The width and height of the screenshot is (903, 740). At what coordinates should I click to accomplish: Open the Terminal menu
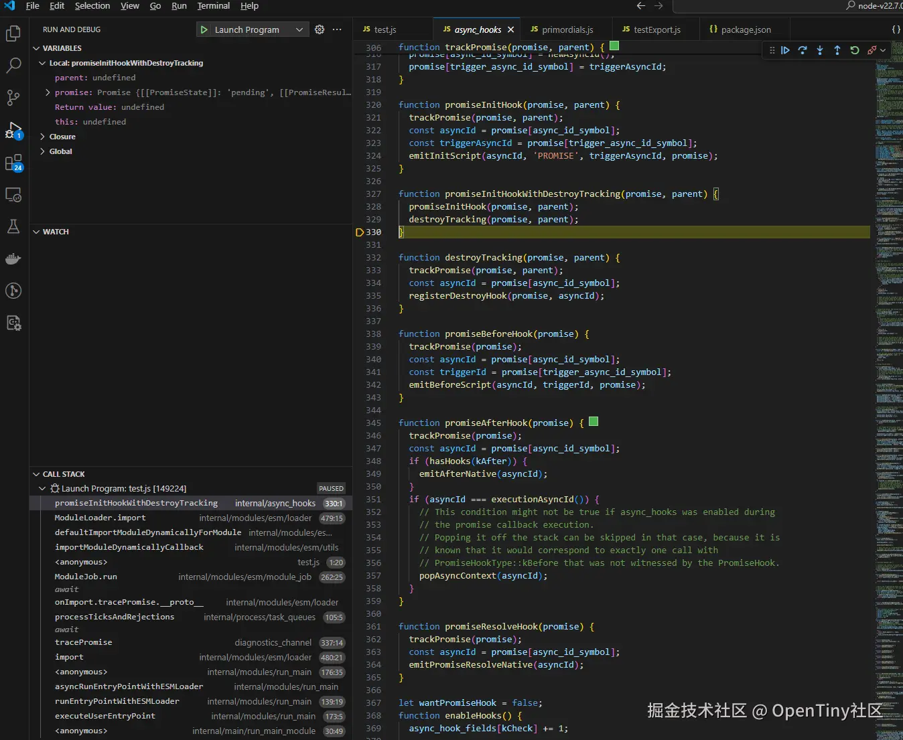point(213,6)
